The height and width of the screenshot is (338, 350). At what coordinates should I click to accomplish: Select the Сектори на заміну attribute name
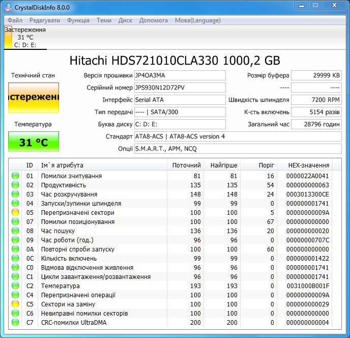68,304
